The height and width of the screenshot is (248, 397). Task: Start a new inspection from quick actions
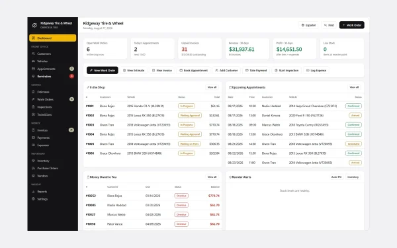[x=287, y=70]
